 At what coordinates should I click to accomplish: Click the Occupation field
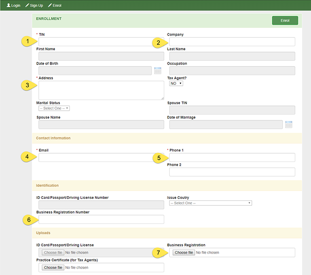232,71
